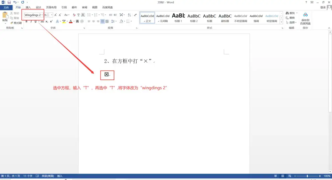Screen dimensions: 332x180
Task: Open the Wingdings 2 font dropdown
Action: click(x=42, y=15)
